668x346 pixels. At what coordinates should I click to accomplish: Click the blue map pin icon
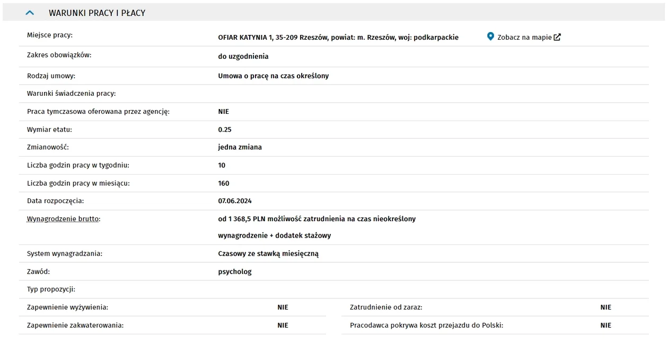[490, 37]
